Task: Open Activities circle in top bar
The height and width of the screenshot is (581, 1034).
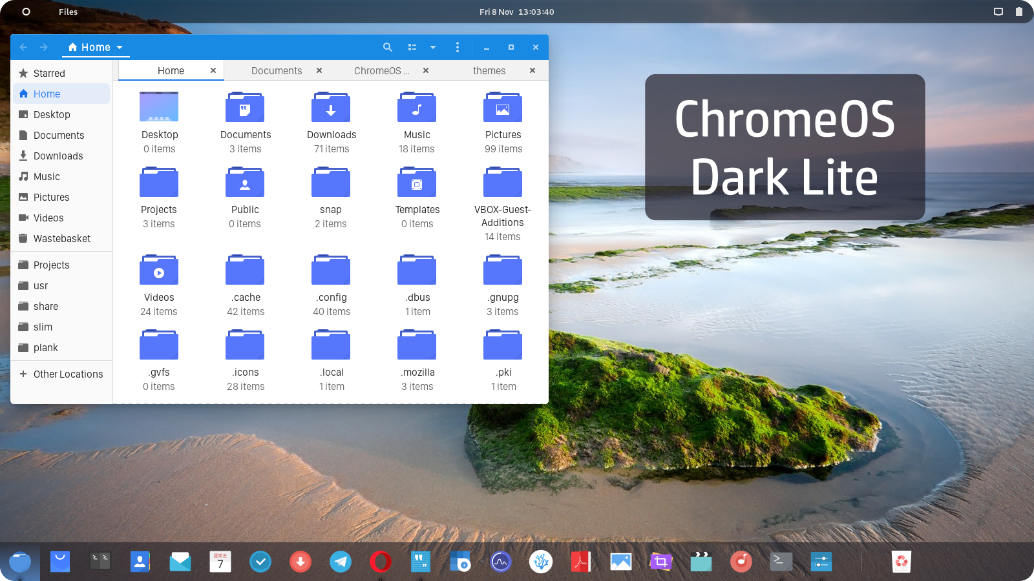Action: [x=26, y=12]
